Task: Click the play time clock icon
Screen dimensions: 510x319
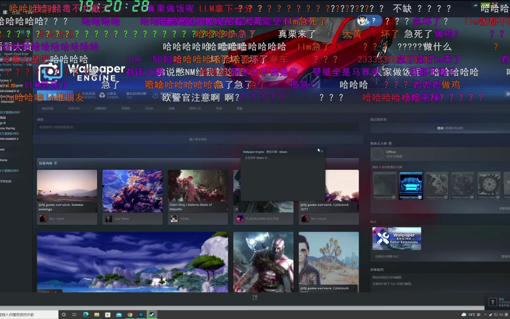Action: pos(155,95)
